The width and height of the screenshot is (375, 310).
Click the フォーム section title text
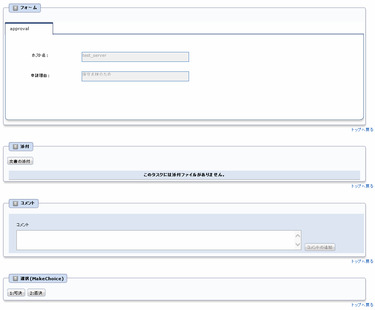pos(29,8)
